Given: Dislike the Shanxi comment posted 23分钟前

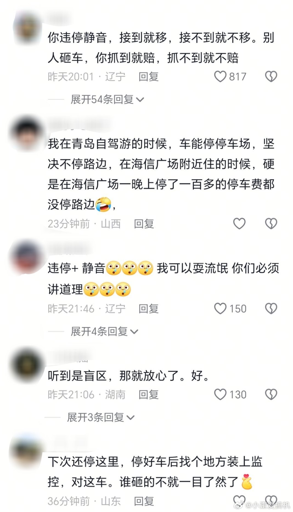Looking at the screenshot, I should coord(271,224).
